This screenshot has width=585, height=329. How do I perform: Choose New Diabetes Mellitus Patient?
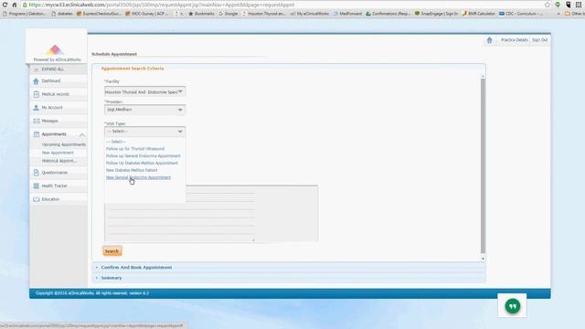click(132, 170)
